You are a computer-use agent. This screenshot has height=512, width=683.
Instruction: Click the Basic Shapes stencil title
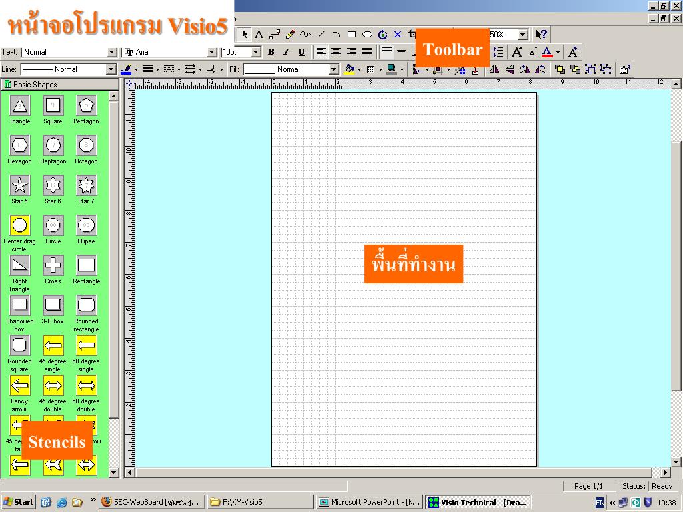pos(35,85)
